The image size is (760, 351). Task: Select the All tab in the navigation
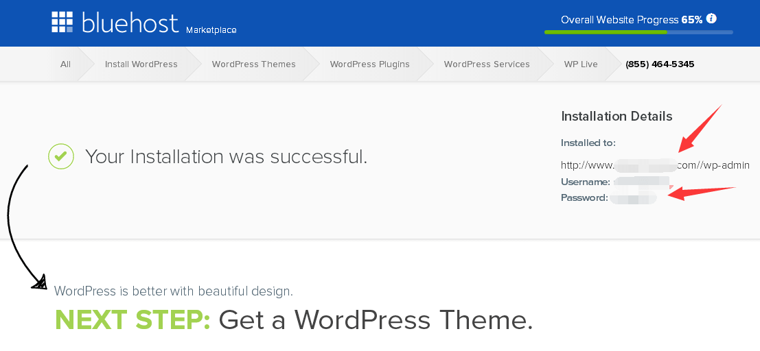[x=65, y=64]
